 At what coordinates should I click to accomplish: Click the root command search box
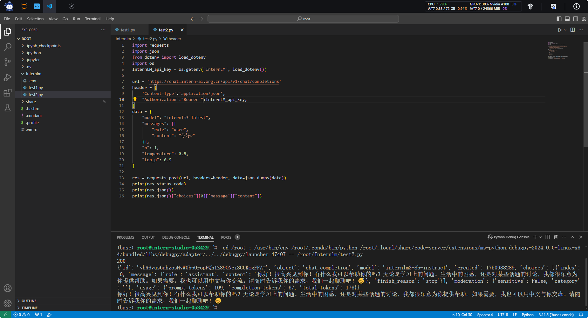303,19
